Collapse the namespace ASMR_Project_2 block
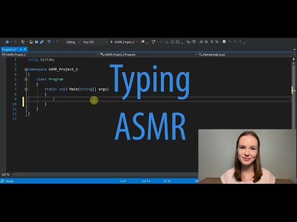Screen dimensions: 297x222 coord(26,70)
